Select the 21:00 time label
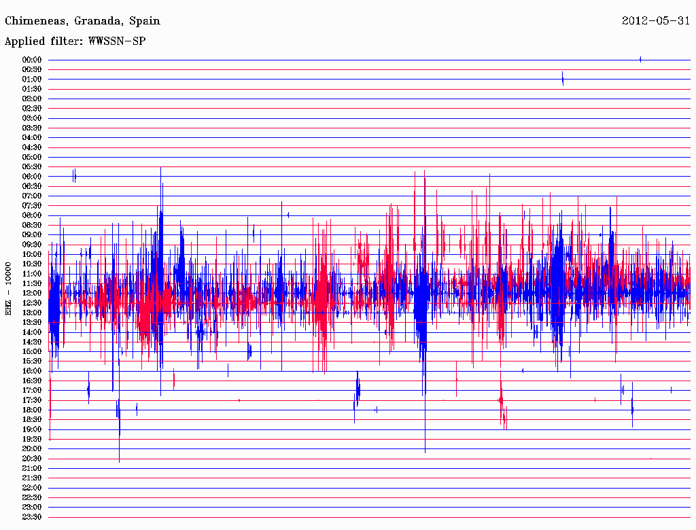 [x=31, y=469]
